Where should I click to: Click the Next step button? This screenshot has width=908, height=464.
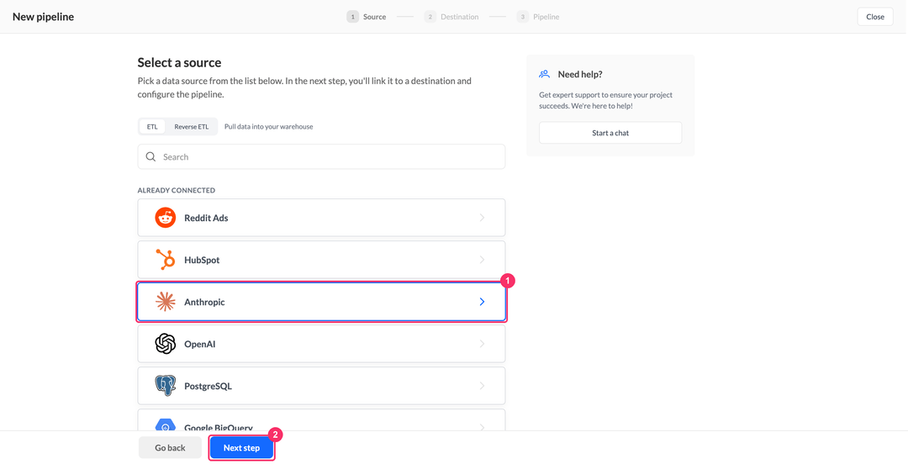tap(241, 448)
